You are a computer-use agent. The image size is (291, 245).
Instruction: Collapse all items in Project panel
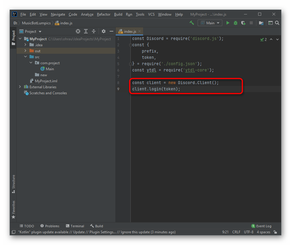click(94, 31)
